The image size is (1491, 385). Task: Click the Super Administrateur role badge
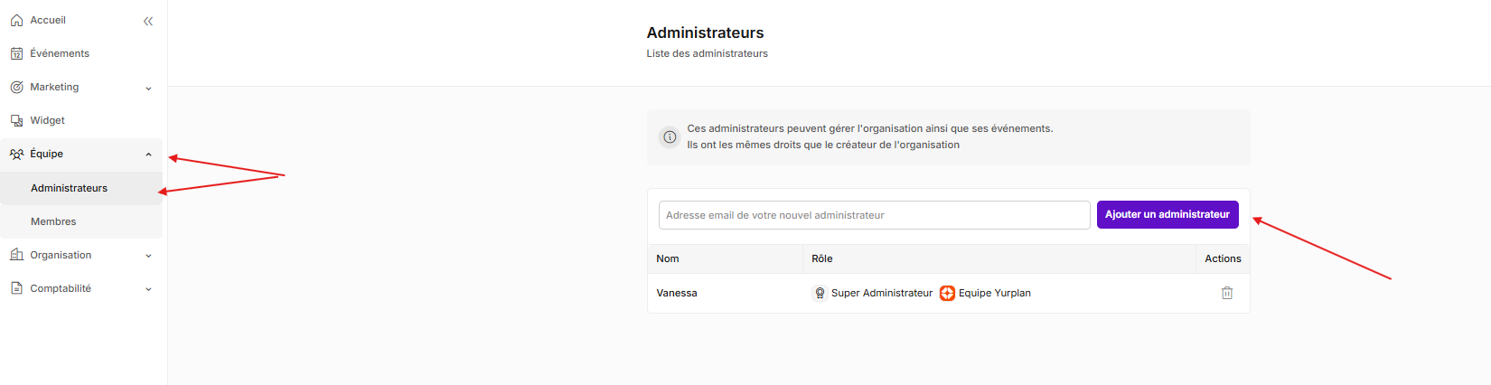click(873, 293)
